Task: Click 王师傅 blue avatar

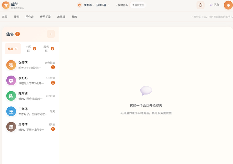Action: pyautogui.click(x=11, y=111)
